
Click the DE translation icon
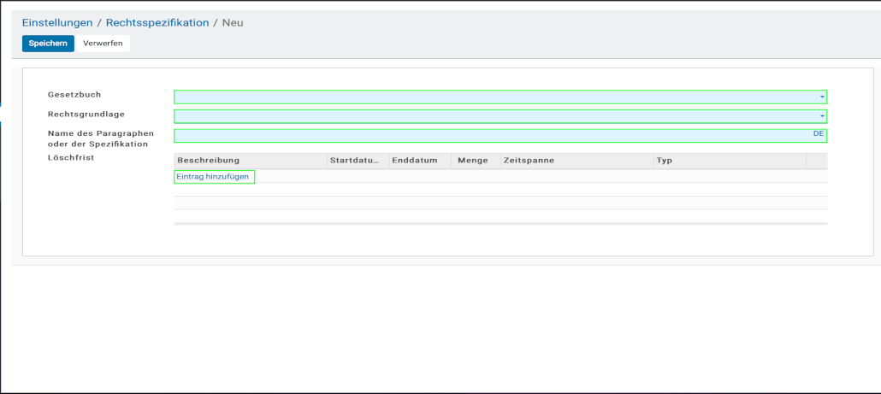[x=818, y=134]
